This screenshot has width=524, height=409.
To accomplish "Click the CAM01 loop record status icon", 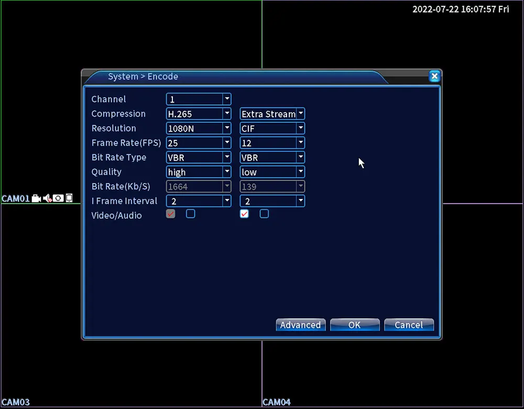I will (58, 198).
